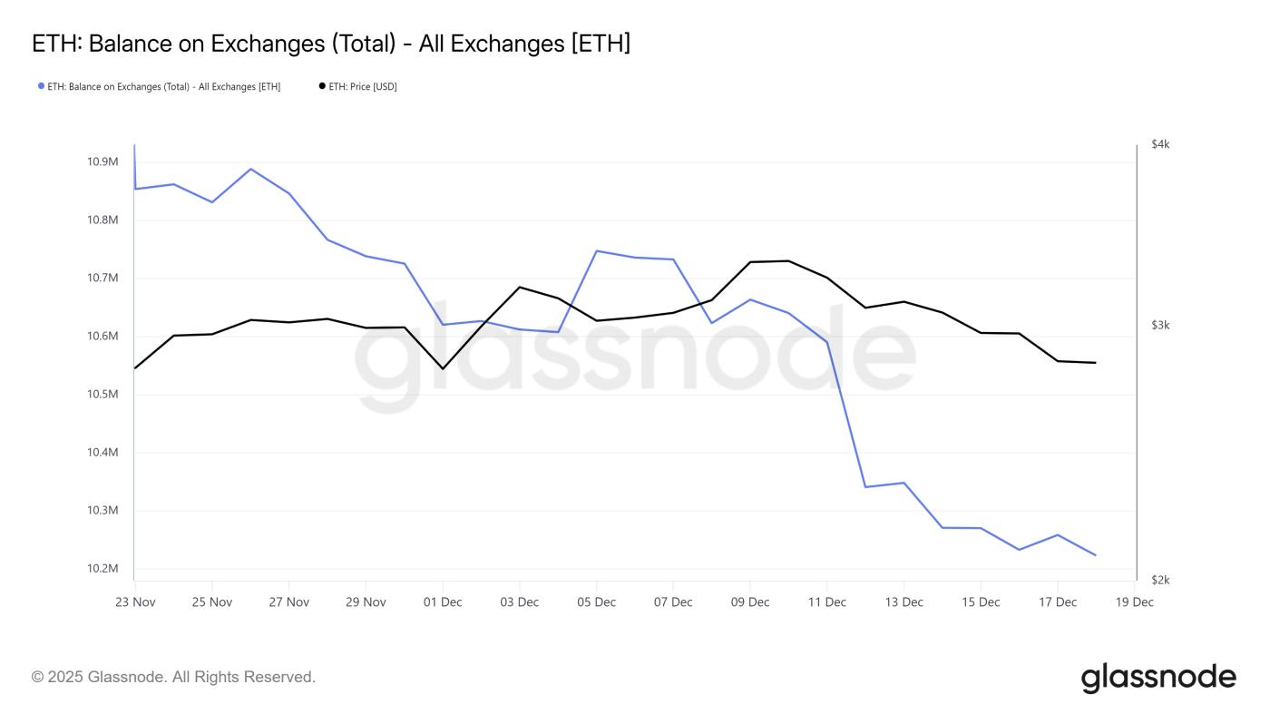Click the 2025 Glassnode copyright notice
This screenshot has height=714, width=1270.
click(173, 677)
